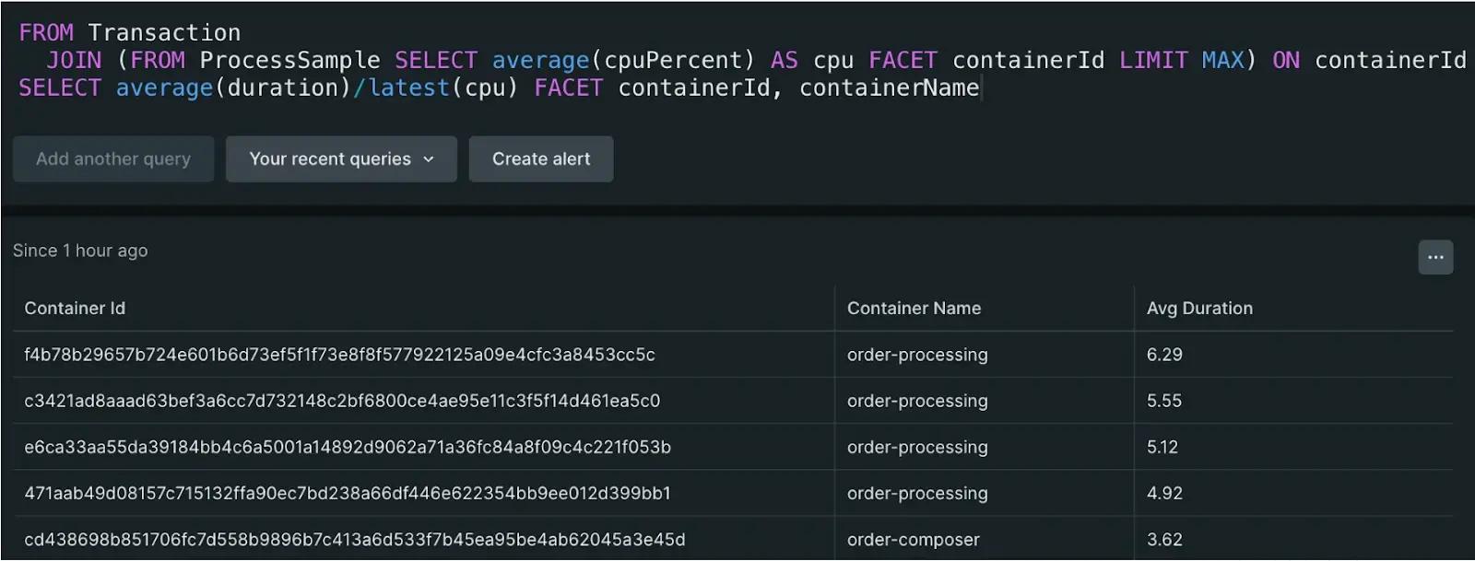The height and width of the screenshot is (561, 1475).
Task: Sort by the Container Name column header
Action: point(914,309)
